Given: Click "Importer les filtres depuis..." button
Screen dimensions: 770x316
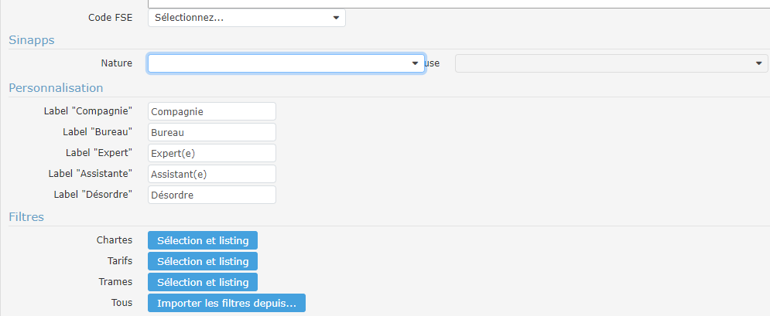Looking at the screenshot, I should tap(227, 303).
